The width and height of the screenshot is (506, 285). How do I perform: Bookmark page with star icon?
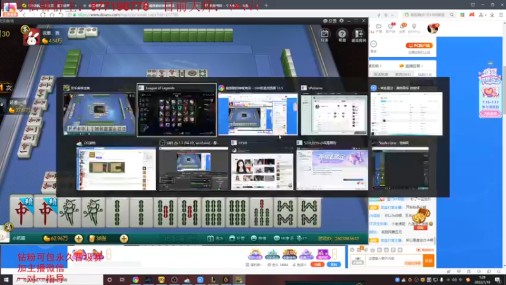(386, 15)
